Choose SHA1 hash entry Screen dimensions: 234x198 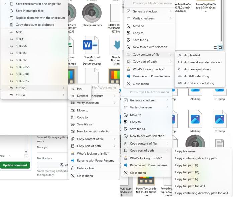click(34, 39)
